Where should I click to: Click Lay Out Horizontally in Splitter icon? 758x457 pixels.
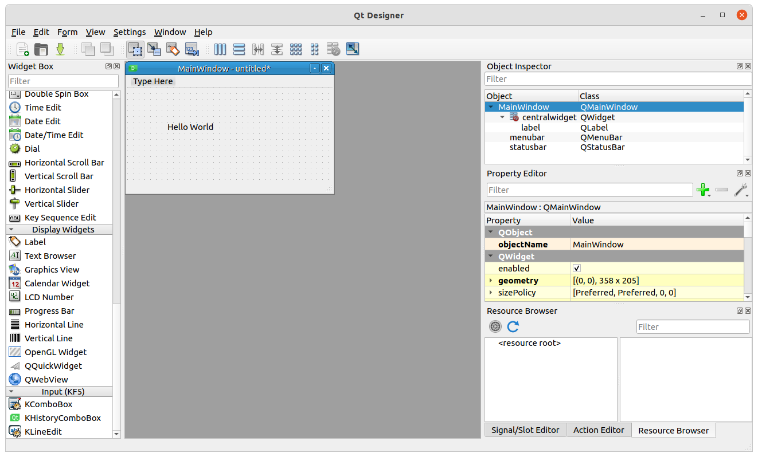258,49
